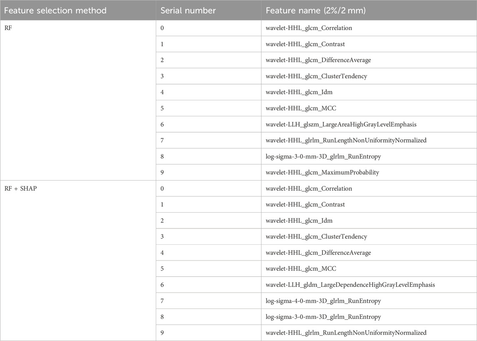Click wavelet-HHL_glcm_MaximumProbability feature name

(x=322, y=172)
